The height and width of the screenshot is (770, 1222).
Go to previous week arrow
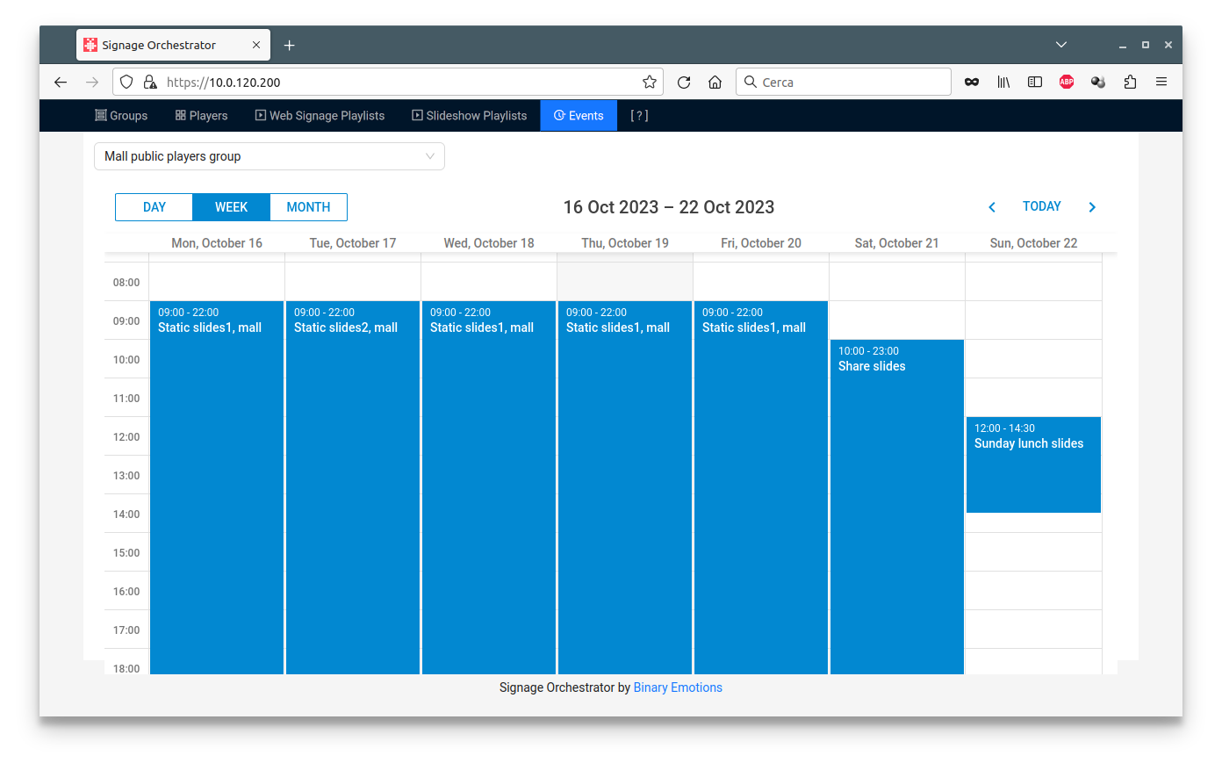click(x=992, y=207)
